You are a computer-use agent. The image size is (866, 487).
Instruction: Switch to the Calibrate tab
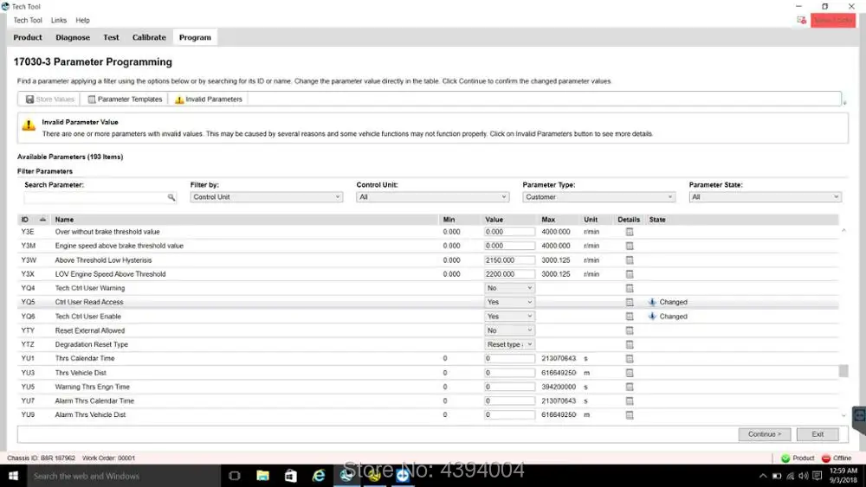tap(149, 37)
